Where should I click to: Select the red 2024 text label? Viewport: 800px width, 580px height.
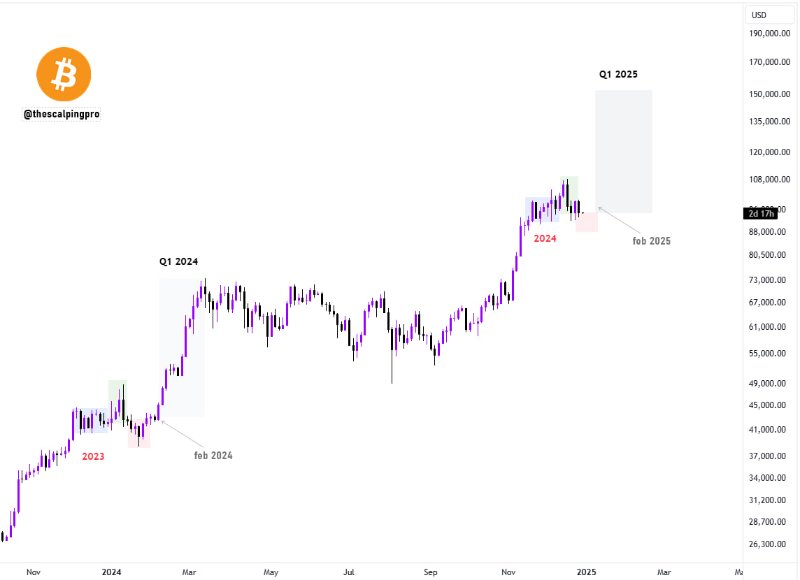[x=545, y=238]
